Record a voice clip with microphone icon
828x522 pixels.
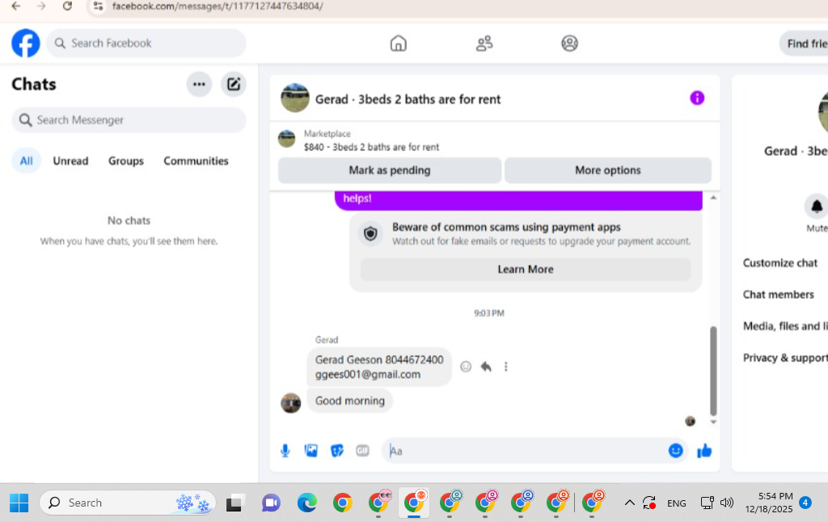pos(285,451)
